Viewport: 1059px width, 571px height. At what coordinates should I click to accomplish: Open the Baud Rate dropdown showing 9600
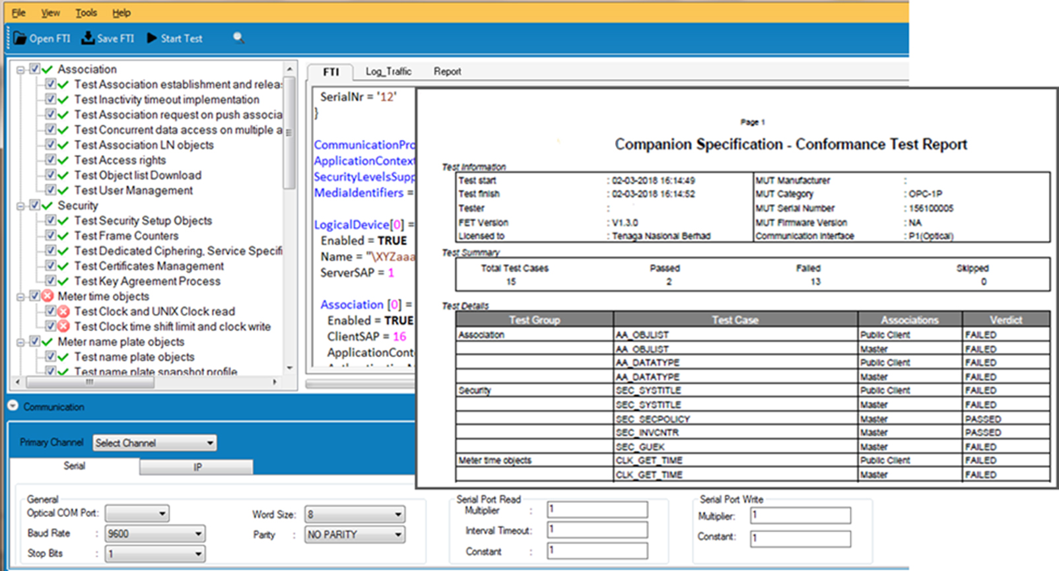coord(154,534)
